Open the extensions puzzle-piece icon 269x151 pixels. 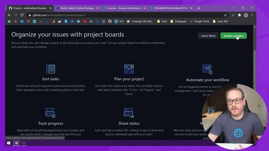point(239,15)
